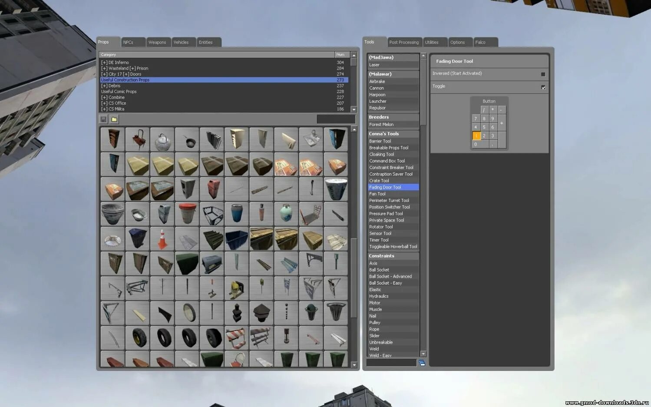Select numpad slash key as button
Image resolution: width=651 pixels, height=407 pixels.
click(x=485, y=110)
